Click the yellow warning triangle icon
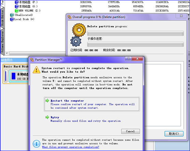 click(37, 70)
